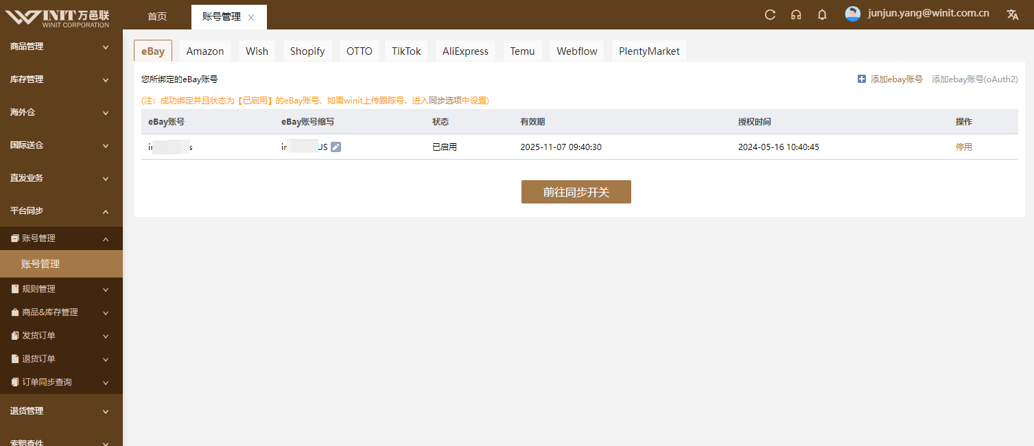Viewport: 1034px width, 446px height.
Task: Collapse 平台同步 sidebar menu
Action: (61, 211)
